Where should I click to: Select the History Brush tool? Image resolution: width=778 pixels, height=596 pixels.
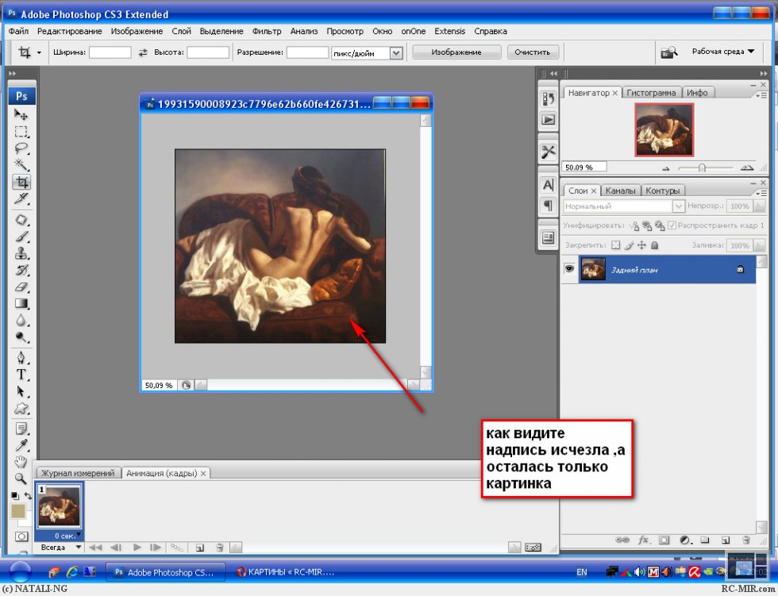pyautogui.click(x=21, y=271)
